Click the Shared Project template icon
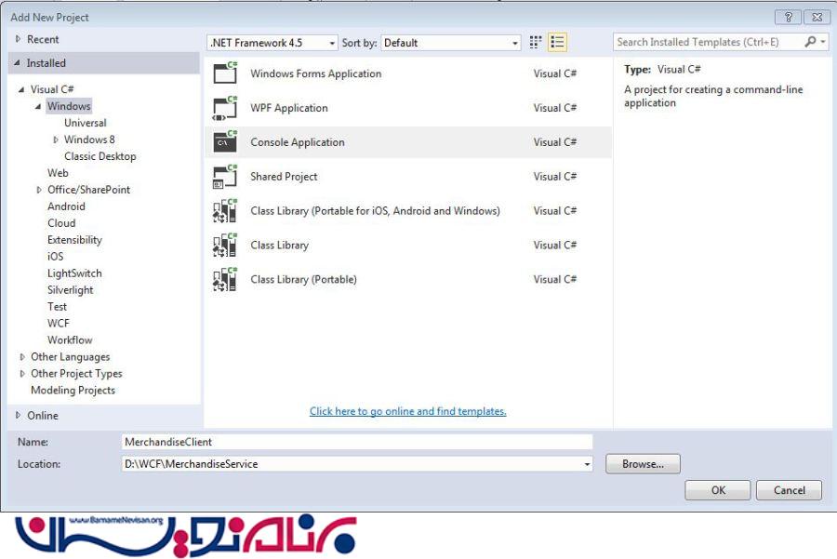Image resolution: width=837 pixels, height=559 pixels. (x=225, y=177)
